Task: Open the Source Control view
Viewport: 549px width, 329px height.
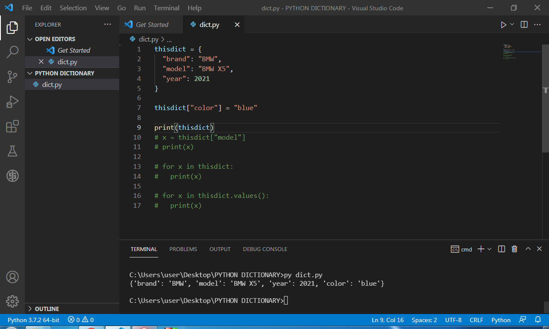Action: tap(12, 77)
